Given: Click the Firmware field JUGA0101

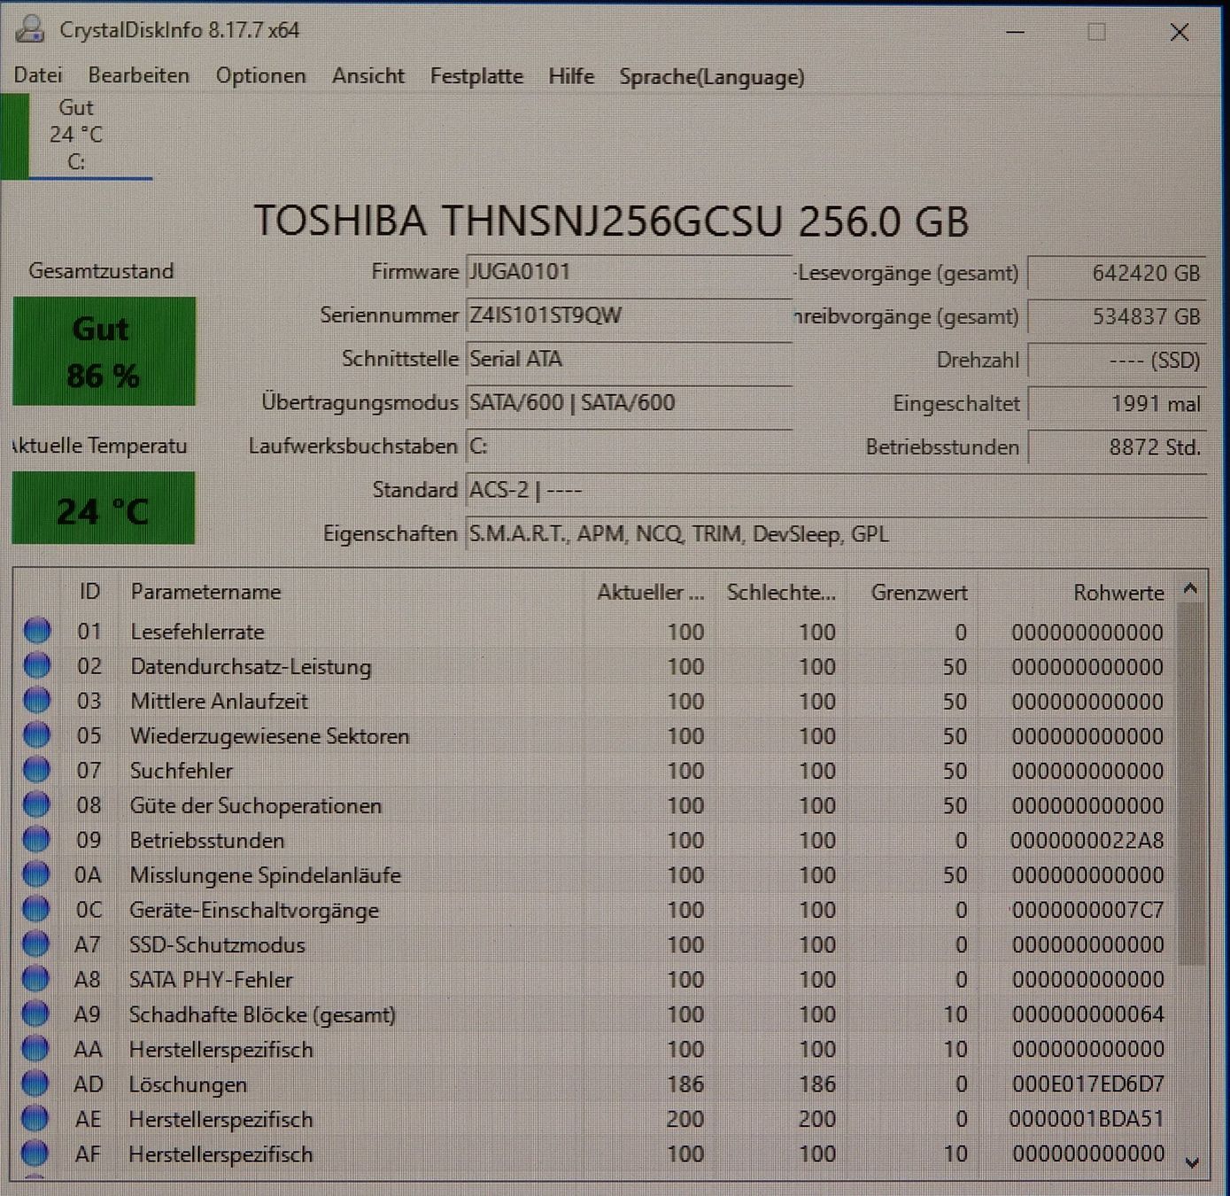Looking at the screenshot, I should (629, 272).
